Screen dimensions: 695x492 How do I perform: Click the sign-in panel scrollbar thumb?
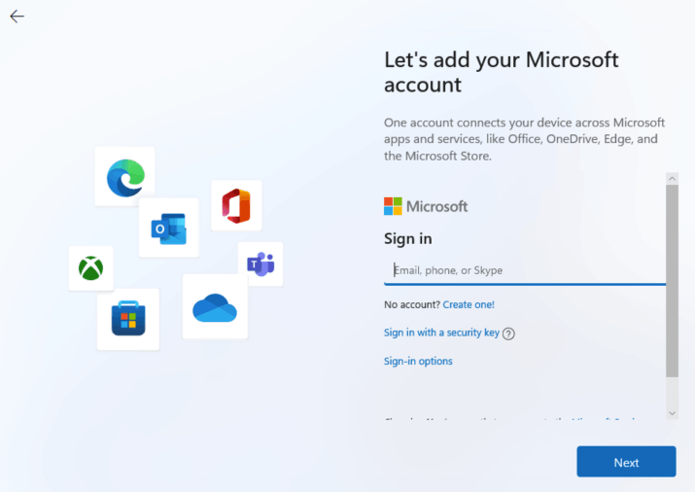click(x=672, y=280)
